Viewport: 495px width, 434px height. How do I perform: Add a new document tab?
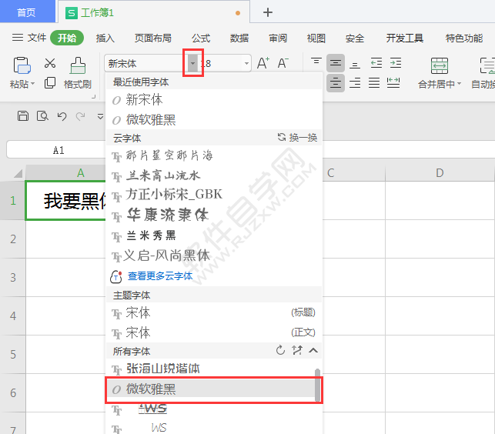click(268, 12)
